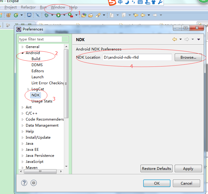Click Restore Defaults button
This screenshot has height=194, width=208.
point(157,169)
